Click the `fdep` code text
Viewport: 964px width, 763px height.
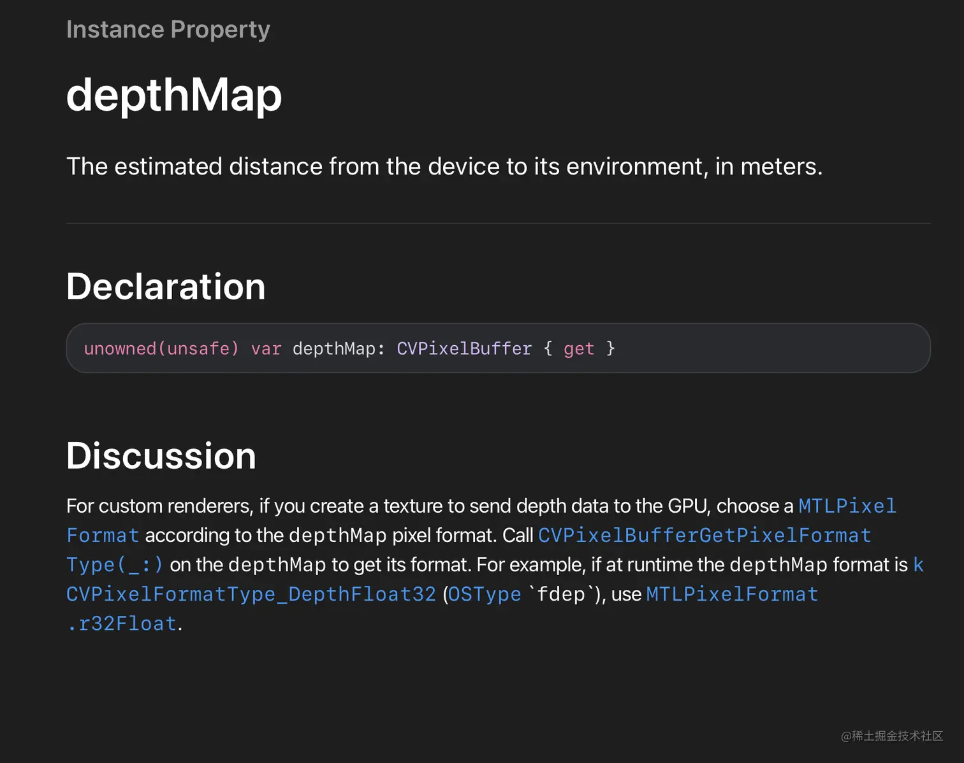tap(561, 594)
